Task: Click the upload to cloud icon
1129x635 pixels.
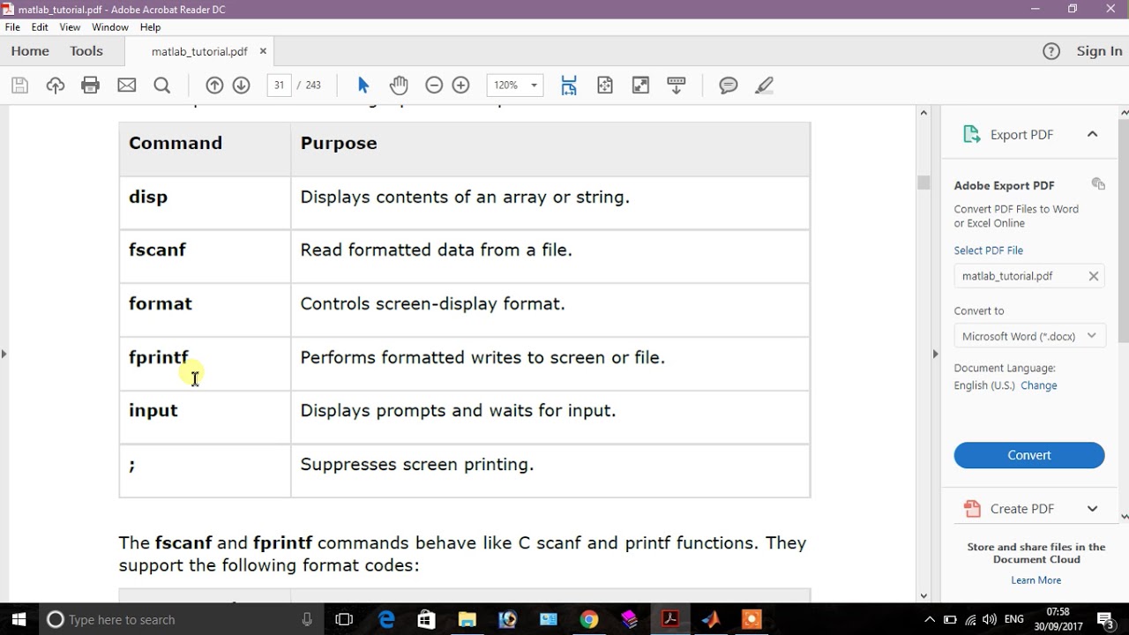Action: [x=56, y=86]
